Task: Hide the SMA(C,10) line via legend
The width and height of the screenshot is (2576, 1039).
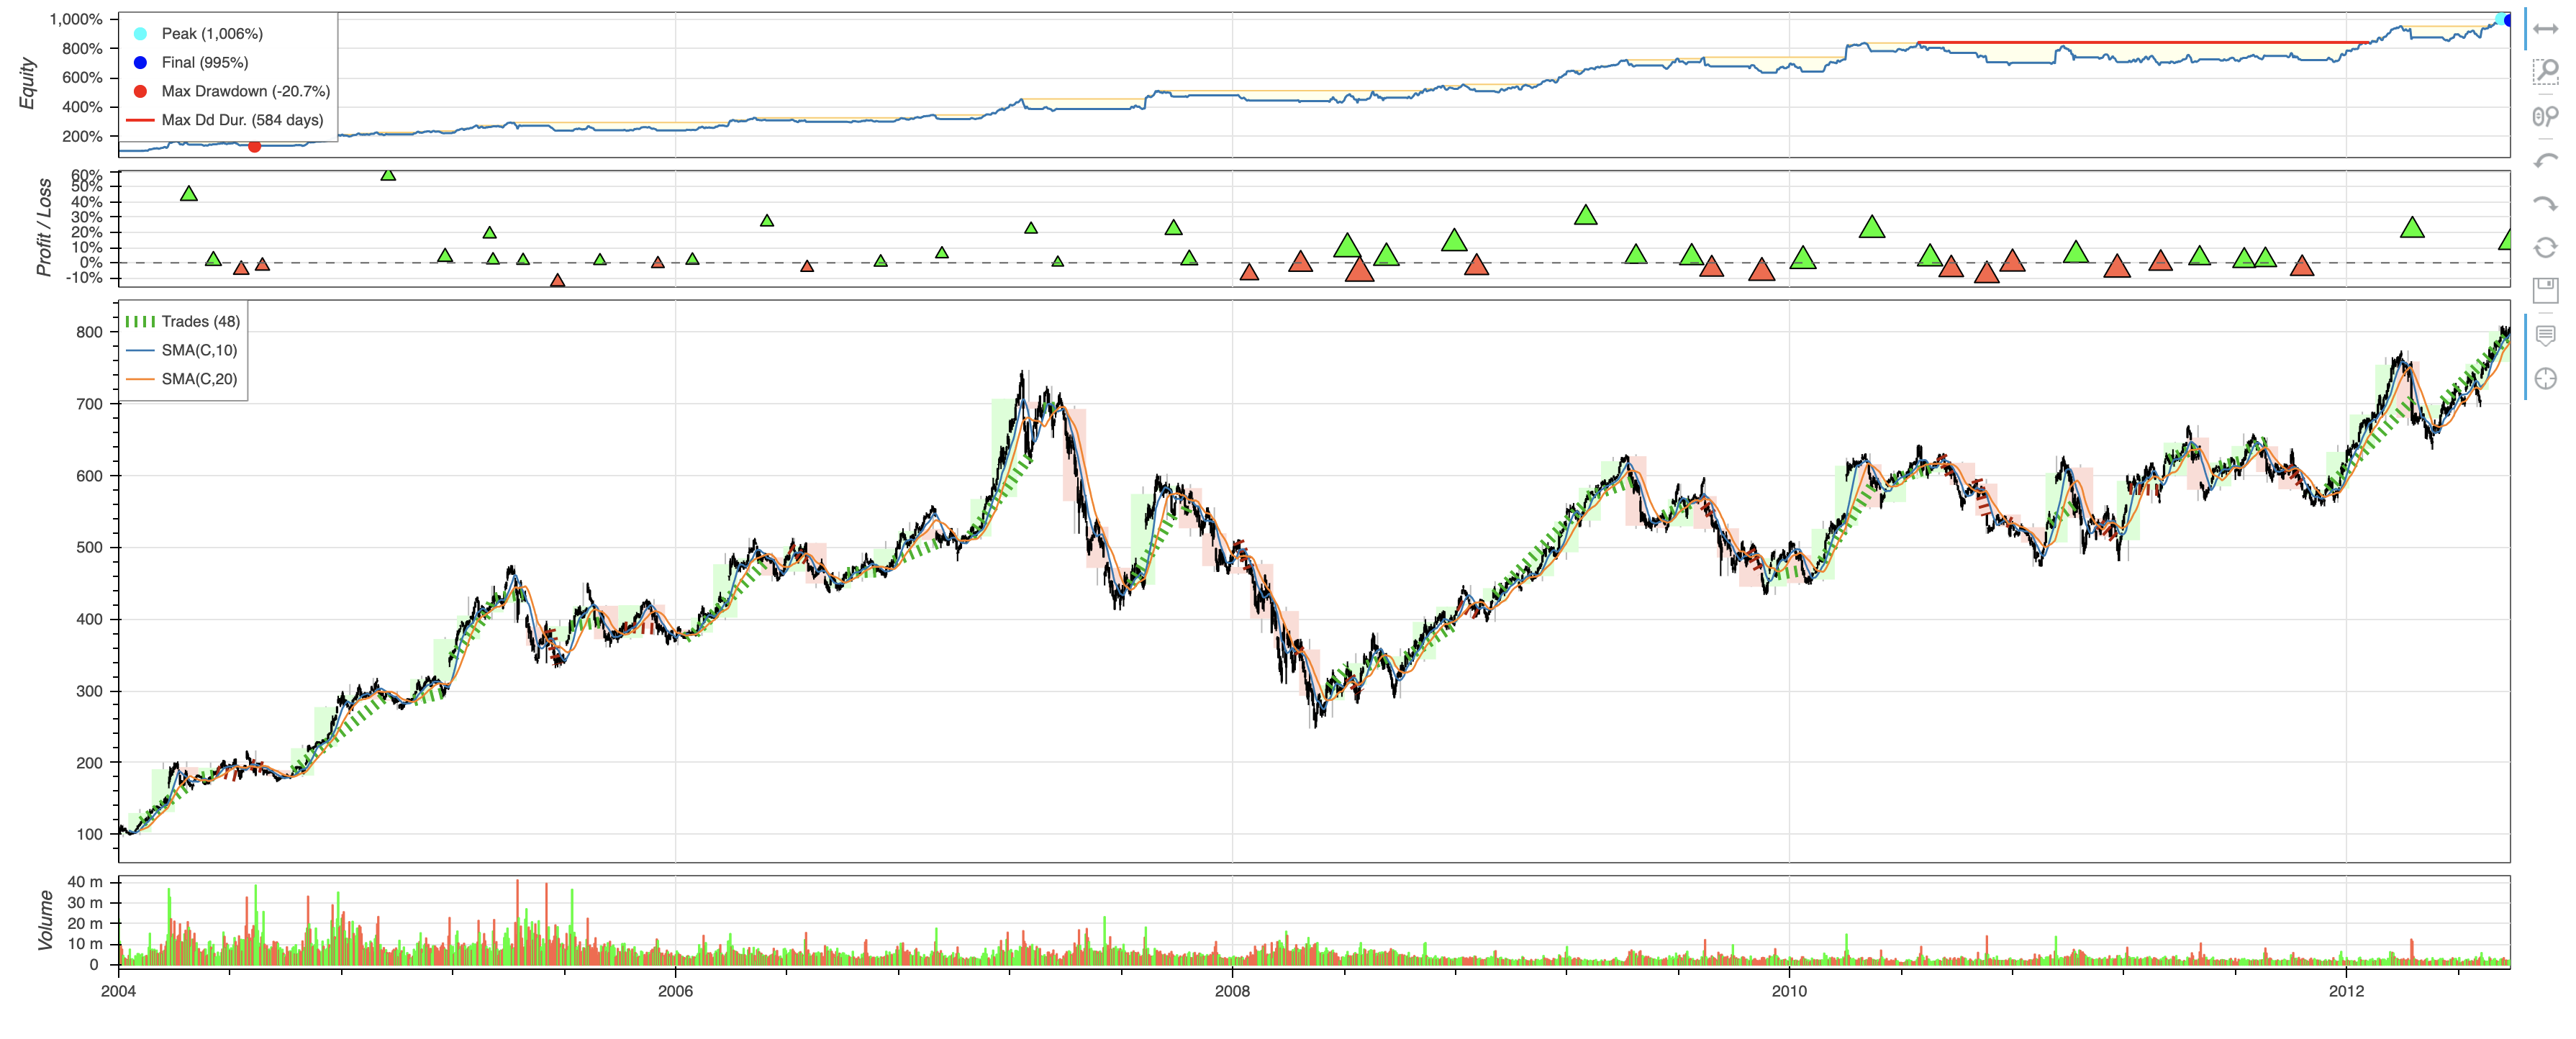Action: (199, 350)
